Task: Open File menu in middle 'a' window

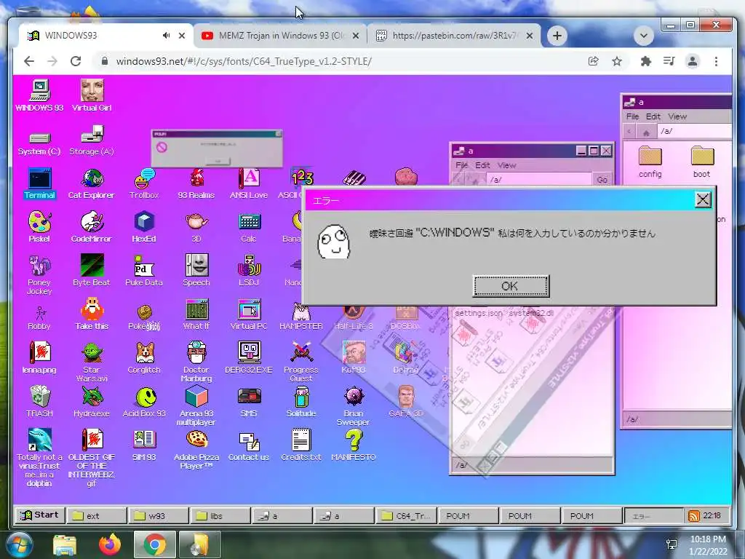Action: [461, 165]
